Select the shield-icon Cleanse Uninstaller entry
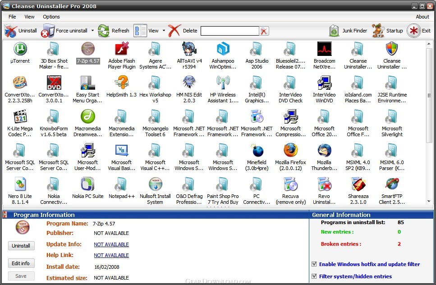The image size is (436, 285). click(x=392, y=49)
